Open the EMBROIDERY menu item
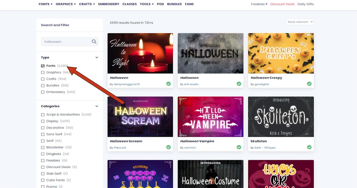Screen dimensions: 357x188 coord(109,4)
